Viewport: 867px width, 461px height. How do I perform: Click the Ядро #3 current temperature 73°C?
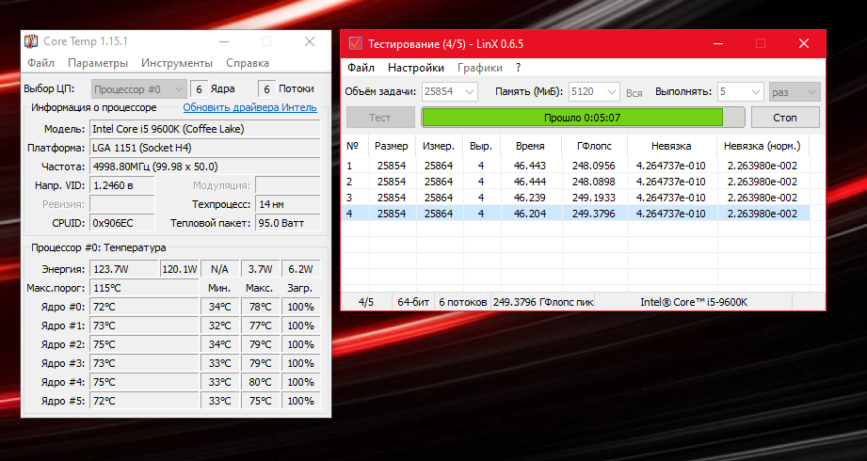coord(144,363)
